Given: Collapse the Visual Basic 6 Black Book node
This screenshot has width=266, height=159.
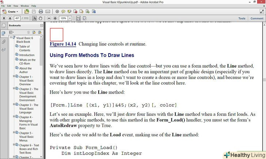Looking at the screenshot, I should click(11, 37).
